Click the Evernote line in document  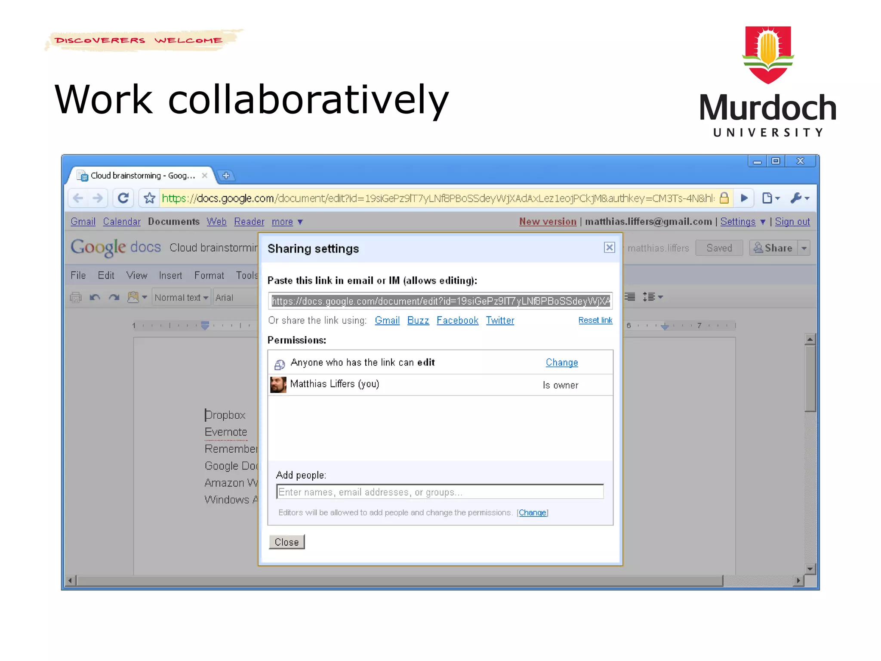click(x=226, y=432)
